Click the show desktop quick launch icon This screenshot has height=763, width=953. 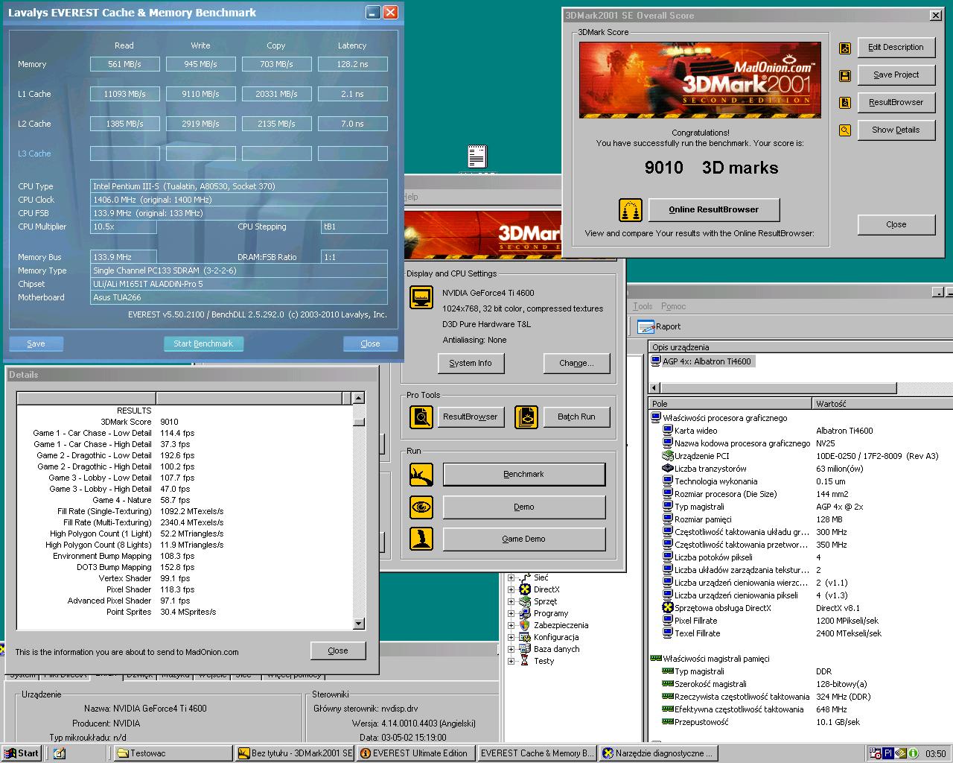click(x=60, y=753)
